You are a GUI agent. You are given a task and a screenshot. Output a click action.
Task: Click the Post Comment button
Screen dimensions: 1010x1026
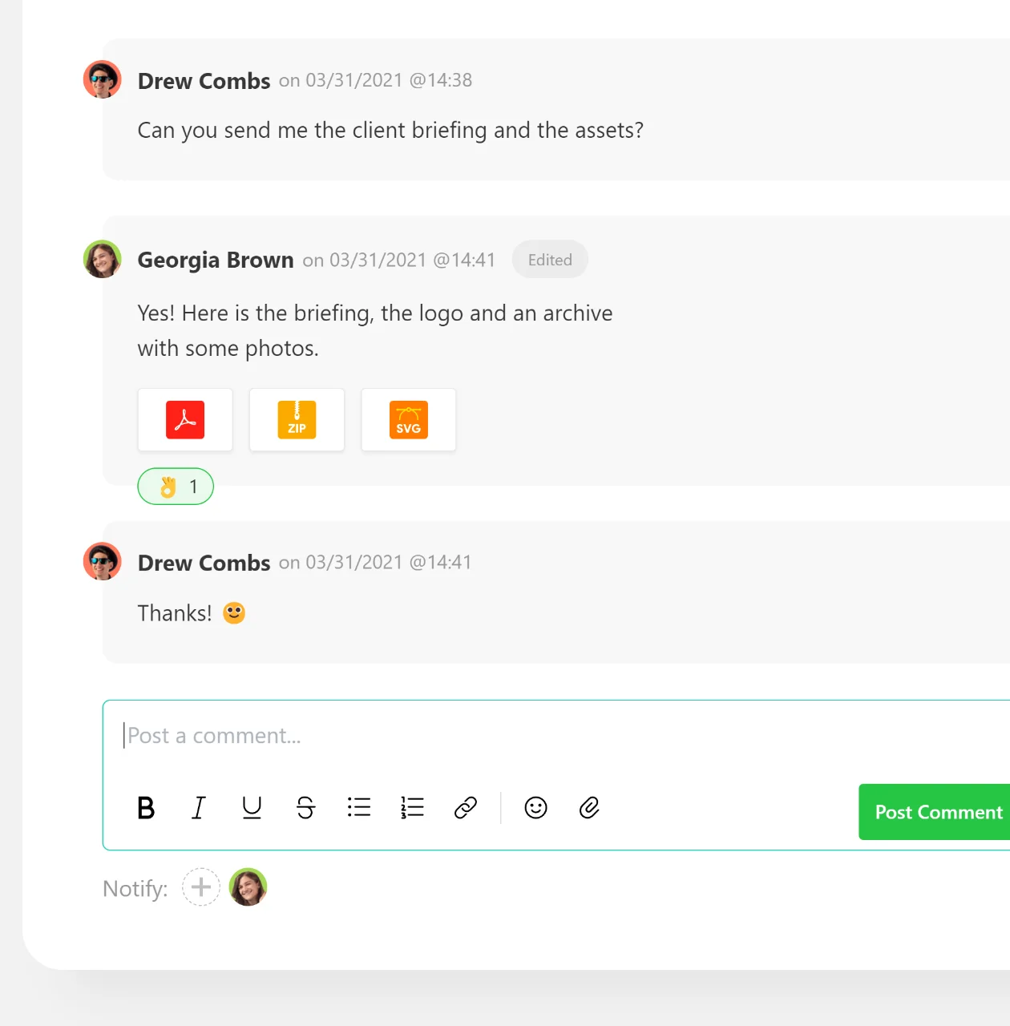coord(935,812)
